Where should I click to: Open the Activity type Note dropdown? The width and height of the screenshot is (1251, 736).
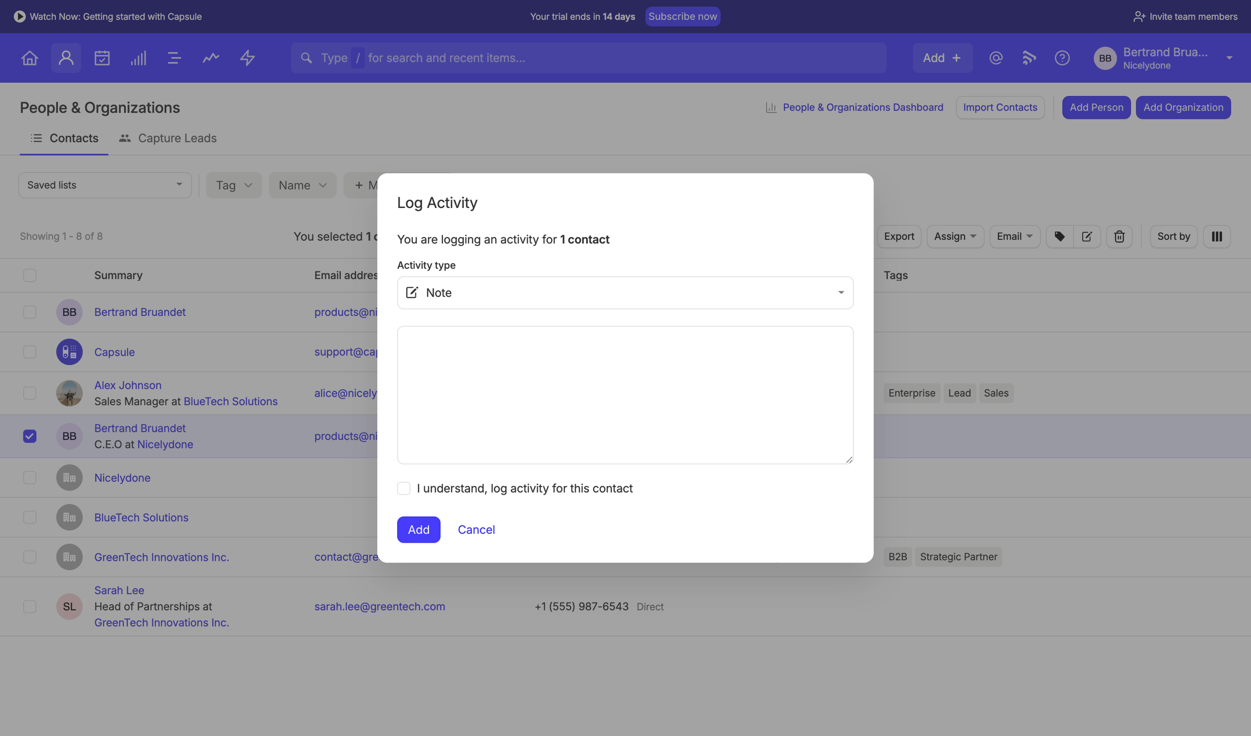tap(625, 293)
